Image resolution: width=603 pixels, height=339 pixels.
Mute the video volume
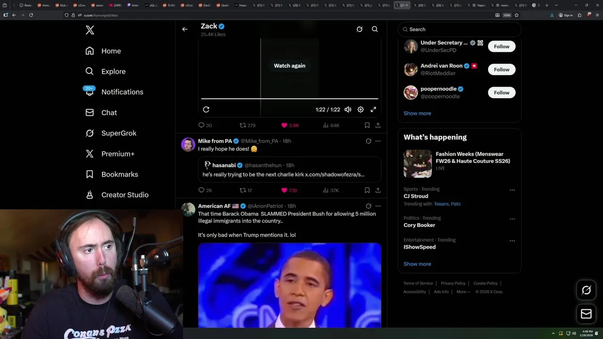pos(348,109)
